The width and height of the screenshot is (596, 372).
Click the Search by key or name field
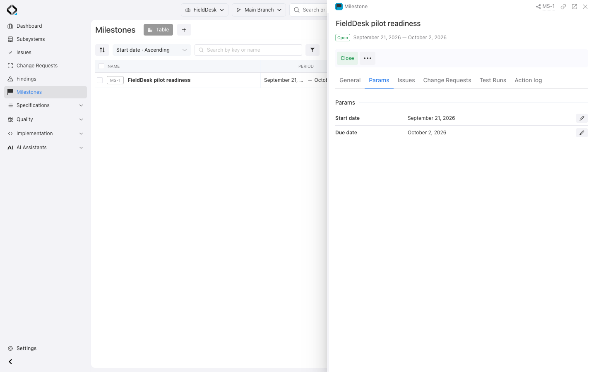248,50
